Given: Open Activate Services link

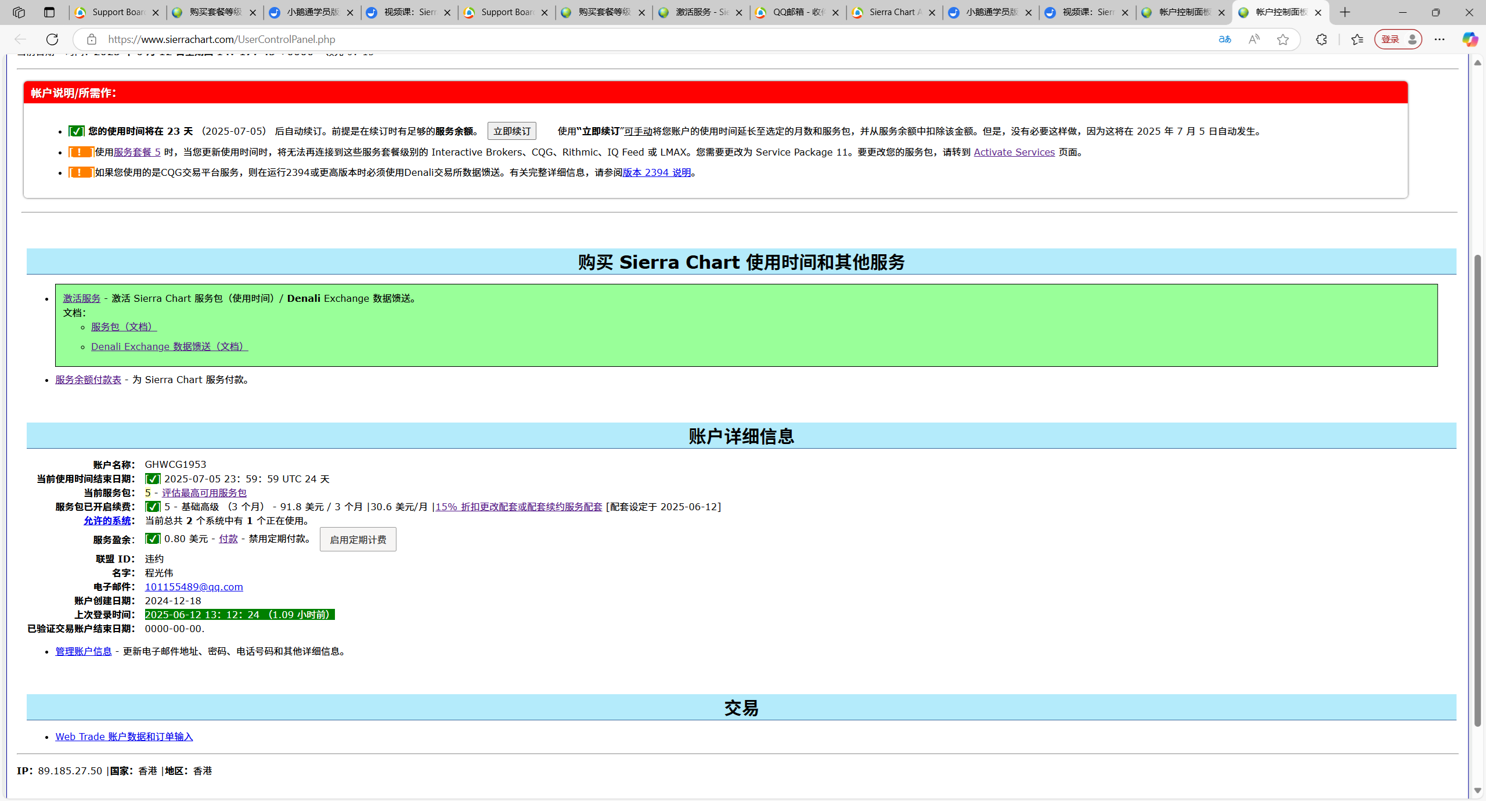Looking at the screenshot, I should point(1014,152).
